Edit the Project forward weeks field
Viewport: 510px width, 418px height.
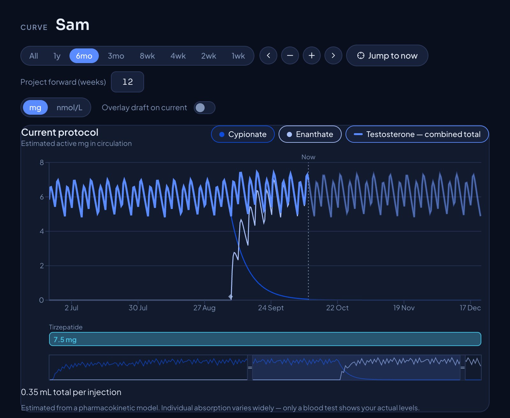(127, 82)
